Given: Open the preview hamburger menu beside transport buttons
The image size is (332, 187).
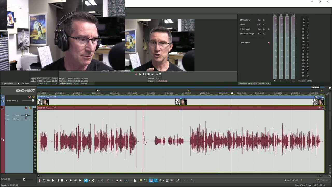Looking at the screenshot, I should (x=160, y=74).
